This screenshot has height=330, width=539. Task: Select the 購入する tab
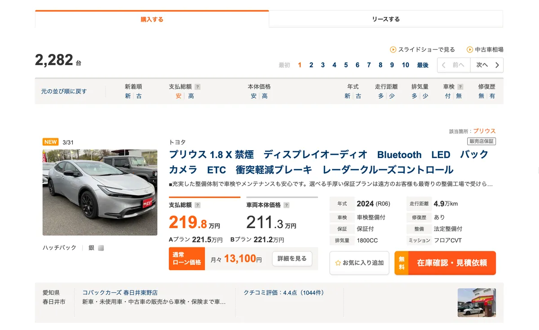pos(152,19)
